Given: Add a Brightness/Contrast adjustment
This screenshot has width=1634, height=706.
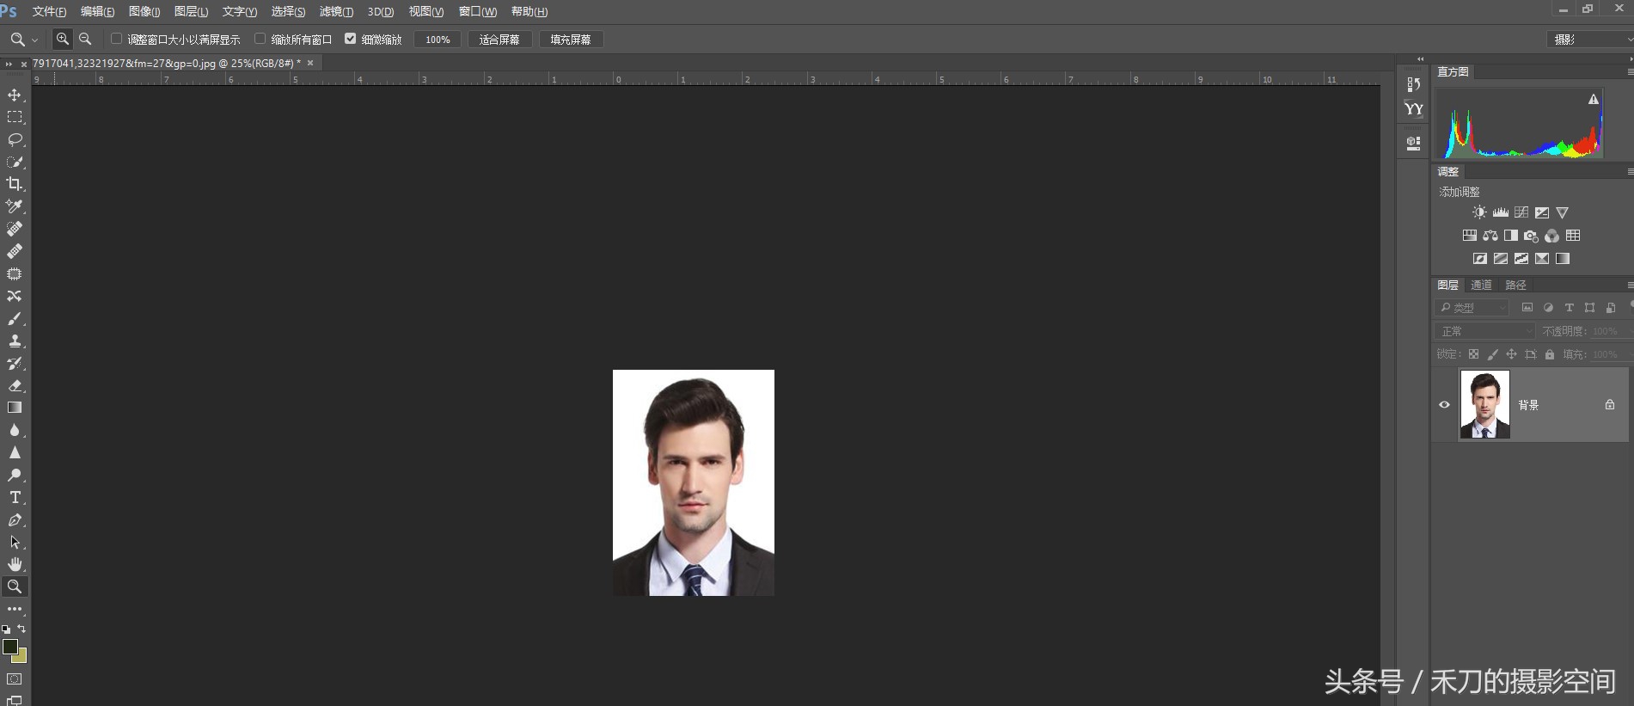Looking at the screenshot, I should [1478, 212].
